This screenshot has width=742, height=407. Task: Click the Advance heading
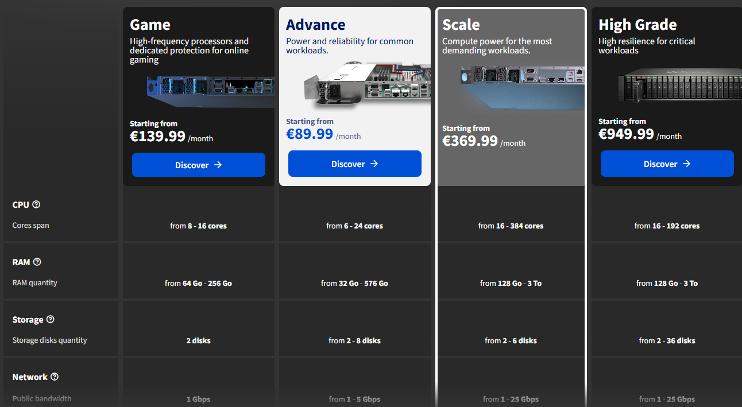(316, 25)
